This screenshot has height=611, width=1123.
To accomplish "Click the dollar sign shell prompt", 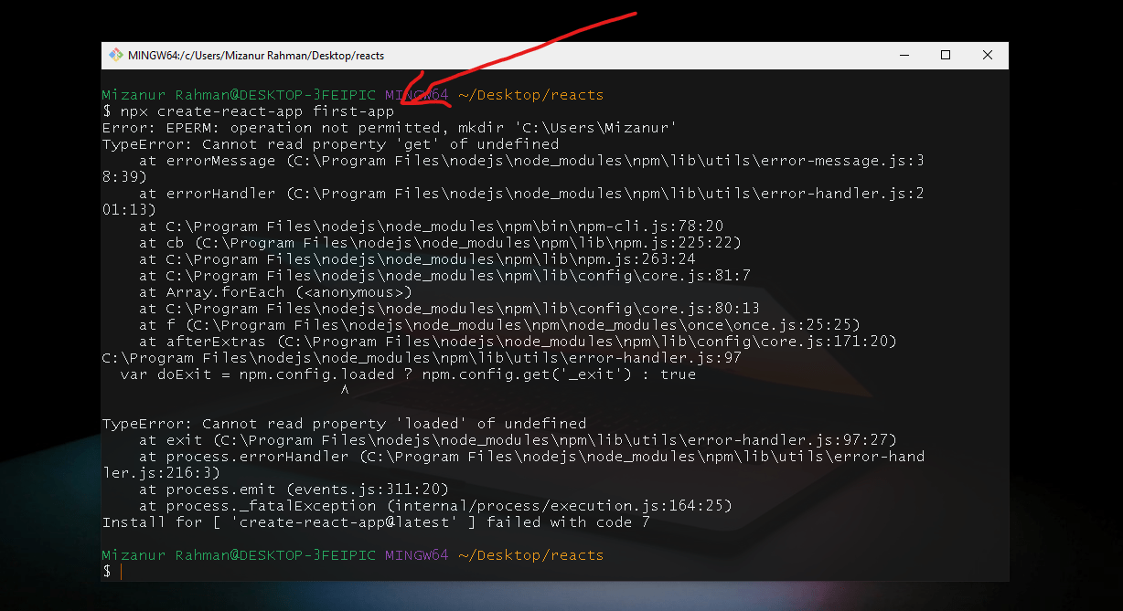I will point(106,571).
